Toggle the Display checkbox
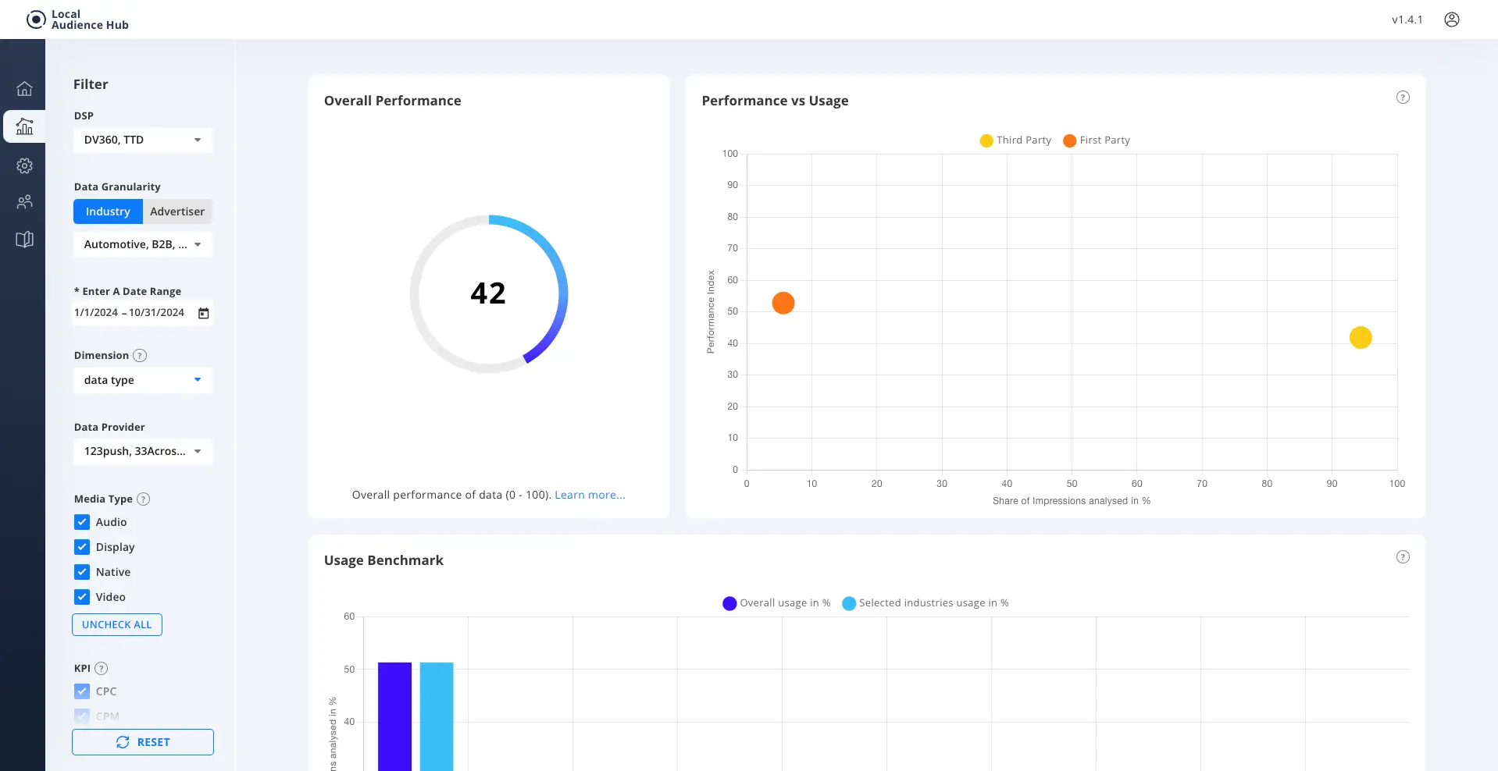The height and width of the screenshot is (771, 1498). (x=82, y=547)
